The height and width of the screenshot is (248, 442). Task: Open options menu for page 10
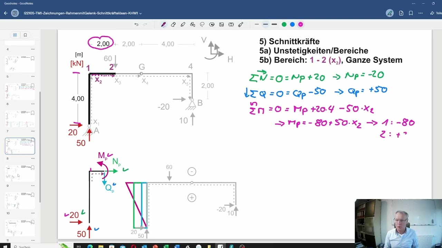[x=33, y=213]
